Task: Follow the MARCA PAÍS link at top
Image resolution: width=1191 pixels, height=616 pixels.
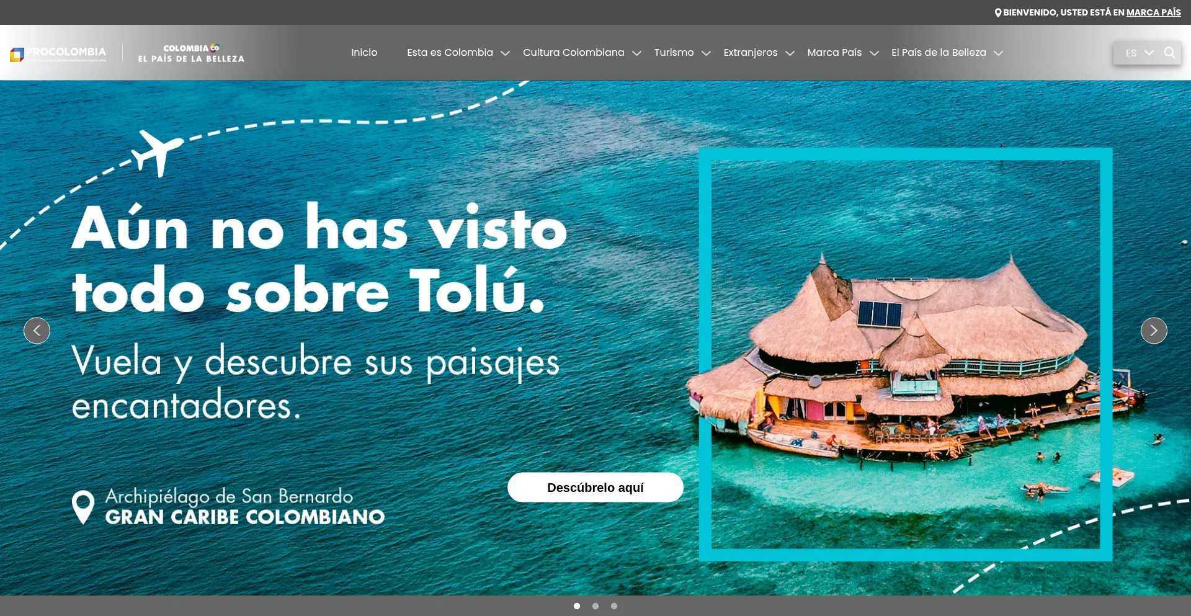Action: coord(1154,12)
